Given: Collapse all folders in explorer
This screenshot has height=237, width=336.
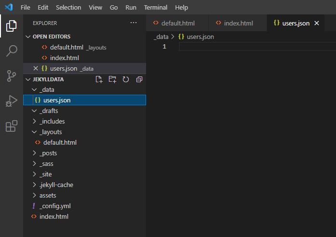Looking at the screenshot, I should click(x=139, y=79).
